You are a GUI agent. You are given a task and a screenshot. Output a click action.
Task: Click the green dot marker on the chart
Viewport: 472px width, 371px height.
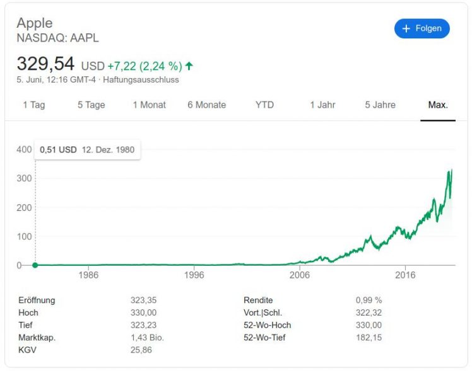pyautogui.click(x=35, y=265)
